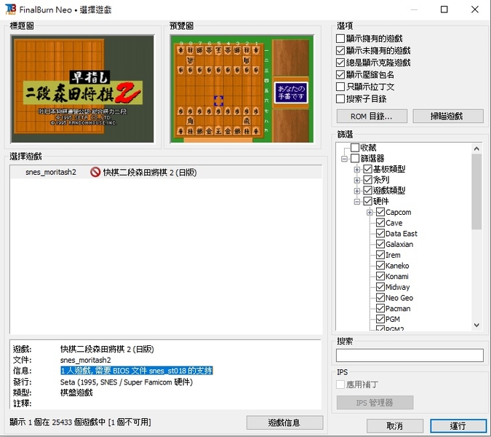Open 遊戲信息 button
Screen dimensions: 491x437
tap(284, 422)
